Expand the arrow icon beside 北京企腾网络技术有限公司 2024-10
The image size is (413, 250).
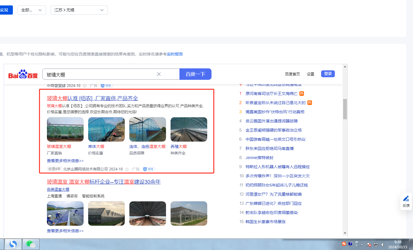tap(127, 169)
